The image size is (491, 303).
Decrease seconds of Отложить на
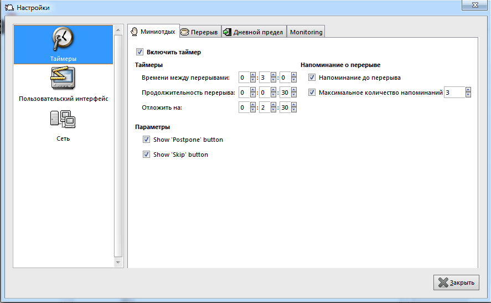tap(294, 110)
